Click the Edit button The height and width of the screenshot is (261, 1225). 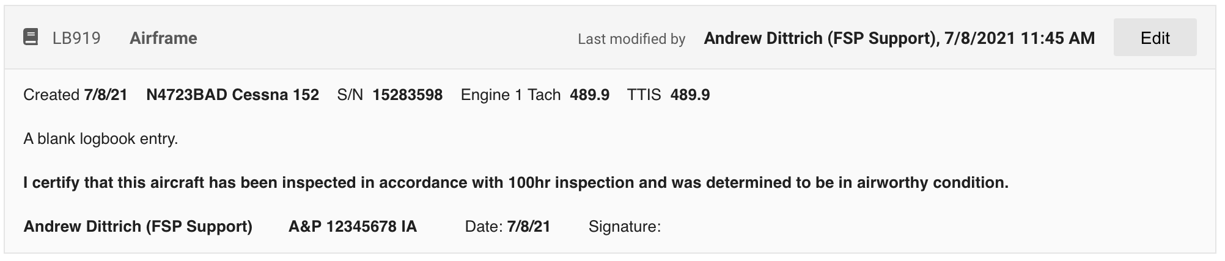point(1155,38)
